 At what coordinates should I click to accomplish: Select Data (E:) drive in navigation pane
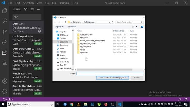63,65
